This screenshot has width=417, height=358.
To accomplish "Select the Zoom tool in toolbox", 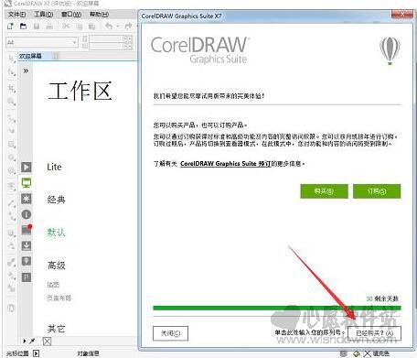I will 12,102.
